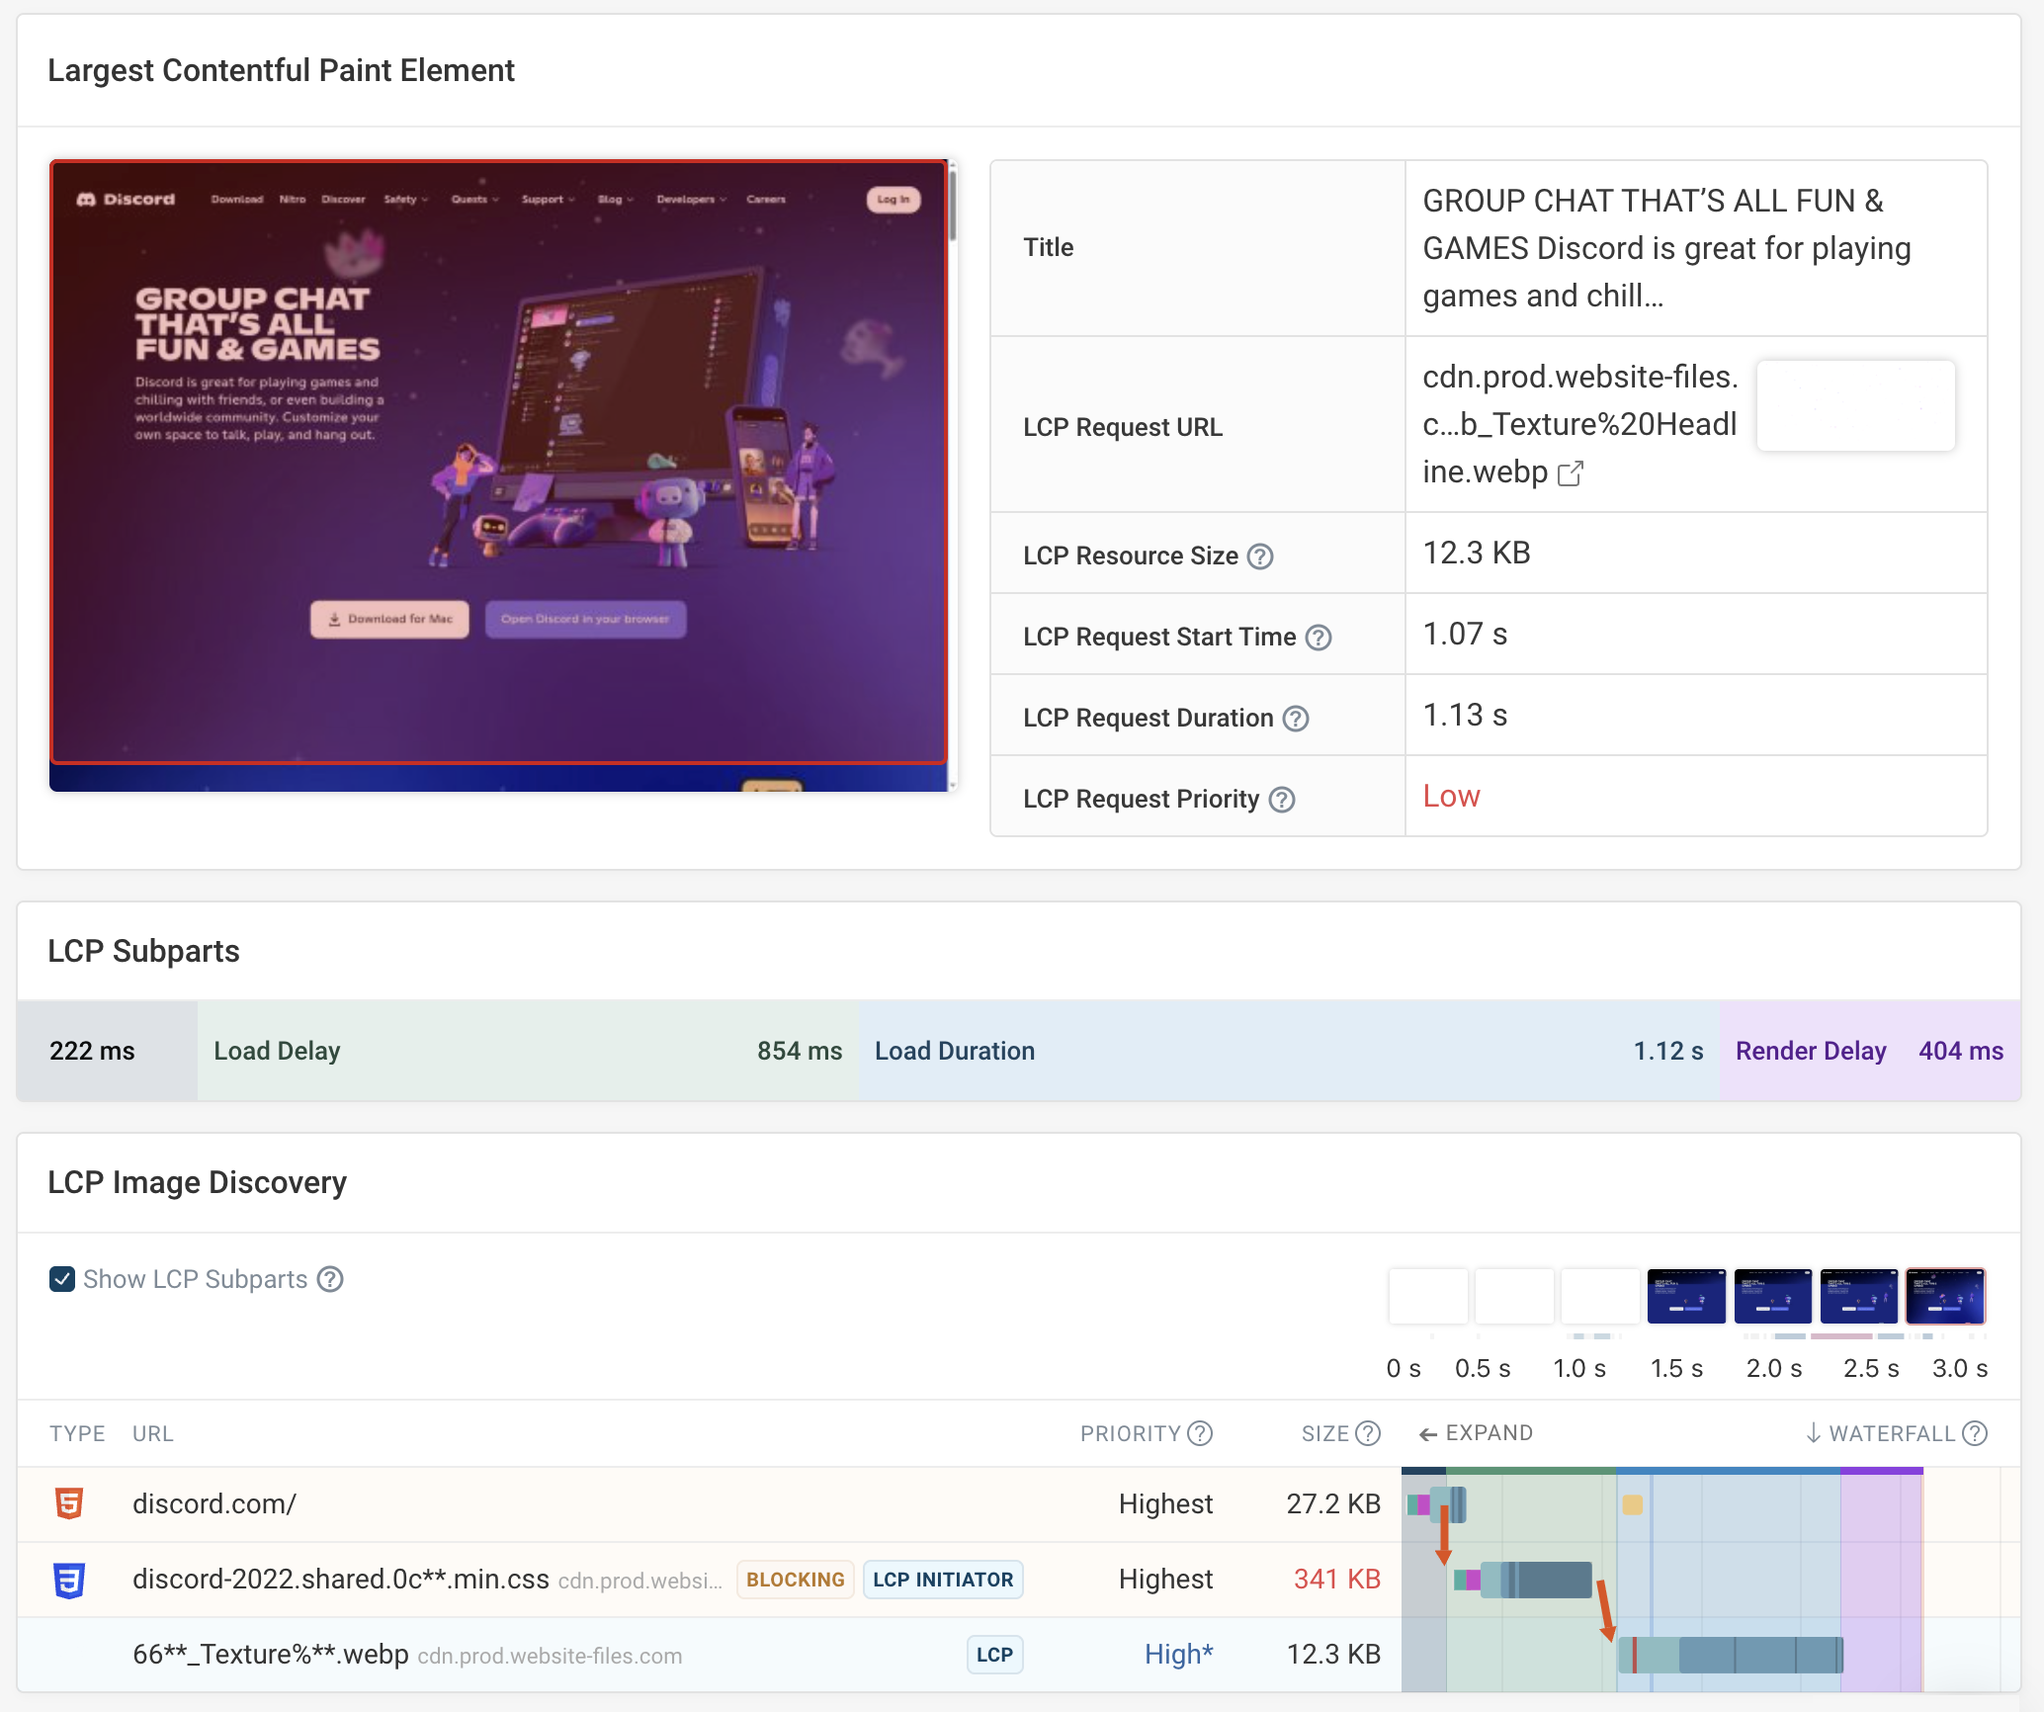Click the HTML5 icon for discord.com row
The image size is (2044, 1712).
pyautogui.click(x=69, y=1503)
